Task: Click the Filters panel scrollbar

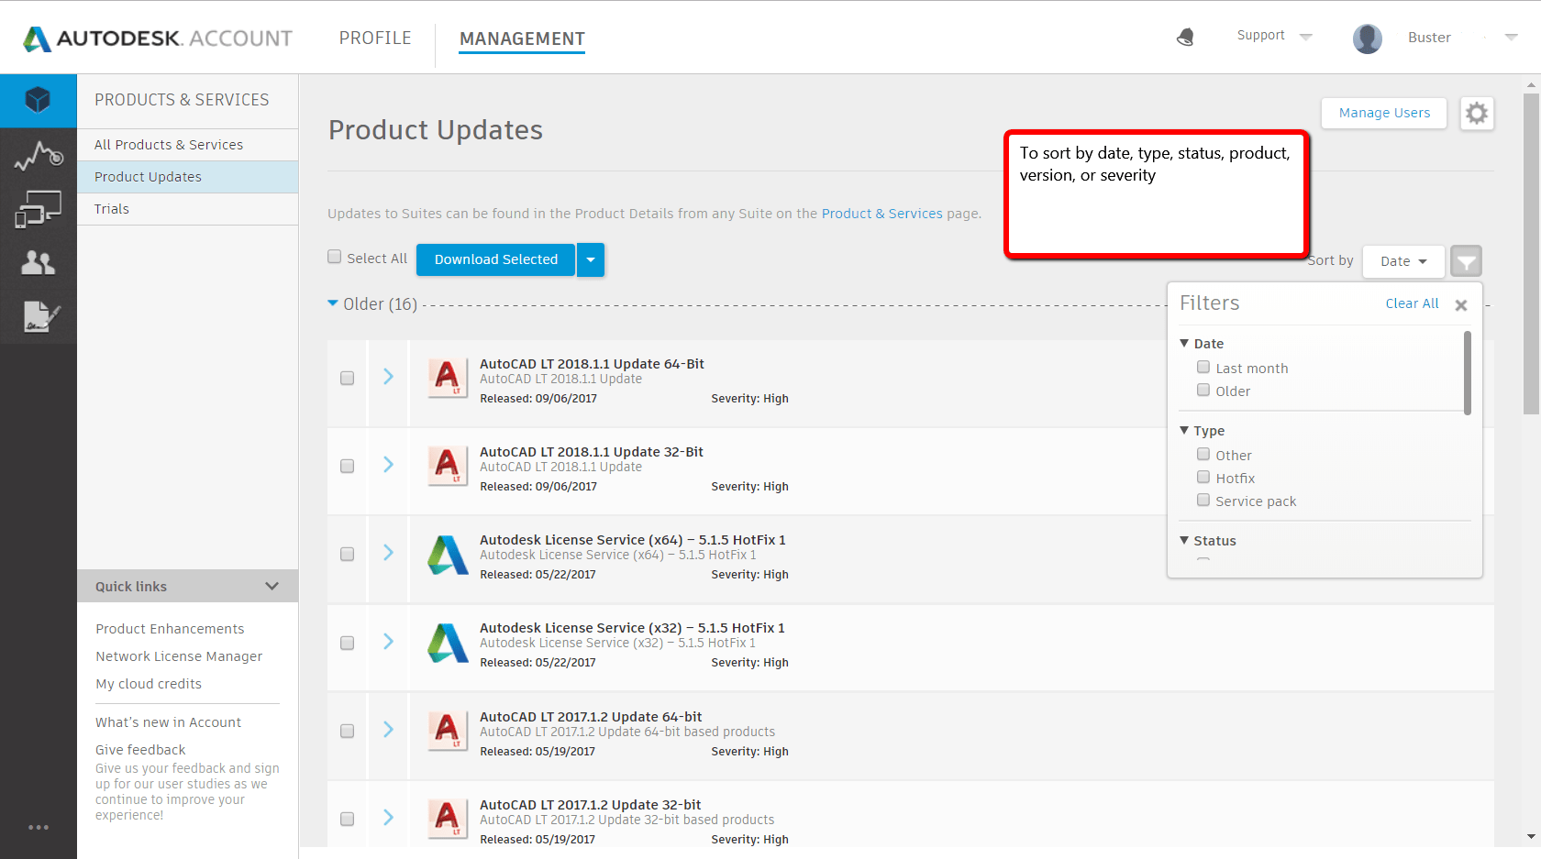Action: click(x=1468, y=373)
